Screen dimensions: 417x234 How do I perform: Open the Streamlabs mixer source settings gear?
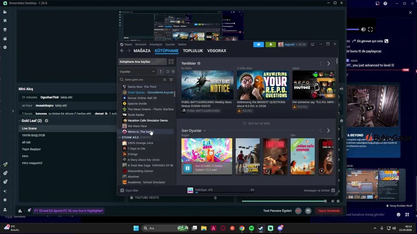338,201
